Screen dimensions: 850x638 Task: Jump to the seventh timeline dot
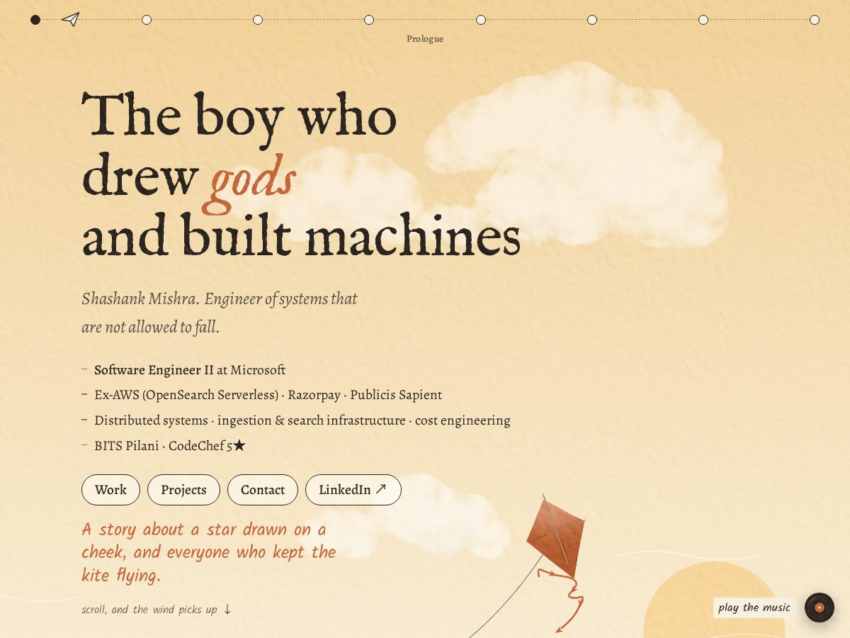pos(703,20)
